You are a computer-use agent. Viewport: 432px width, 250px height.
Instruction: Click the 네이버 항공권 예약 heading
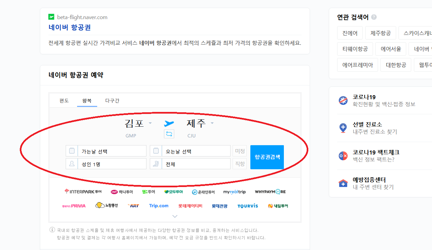point(76,75)
